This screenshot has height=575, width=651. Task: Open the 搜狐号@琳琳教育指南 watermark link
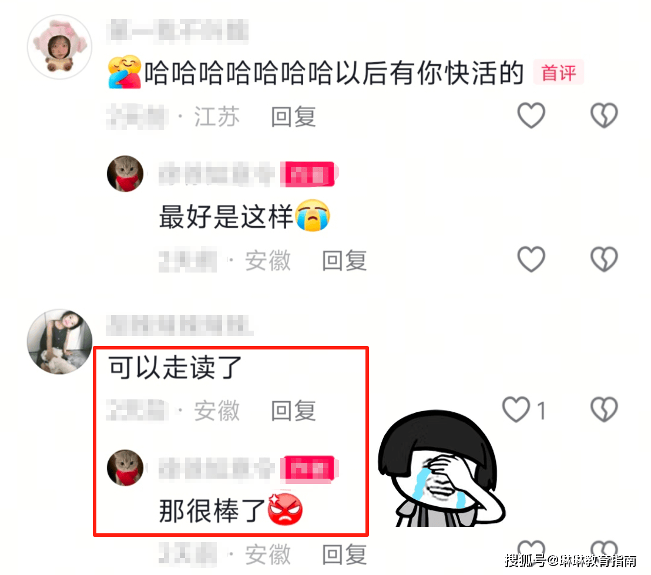point(571,560)
